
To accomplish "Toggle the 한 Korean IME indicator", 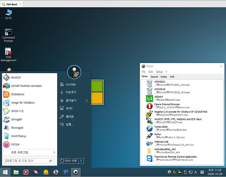I will coord(202,172).
